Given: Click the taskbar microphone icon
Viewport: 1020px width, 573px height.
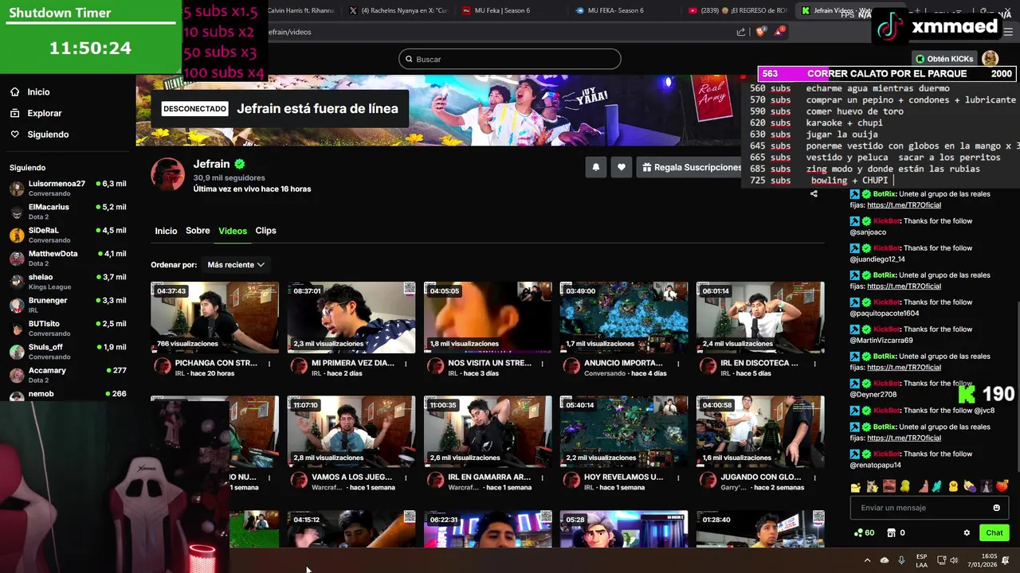Looking at the screenshot, I should 901,560.
